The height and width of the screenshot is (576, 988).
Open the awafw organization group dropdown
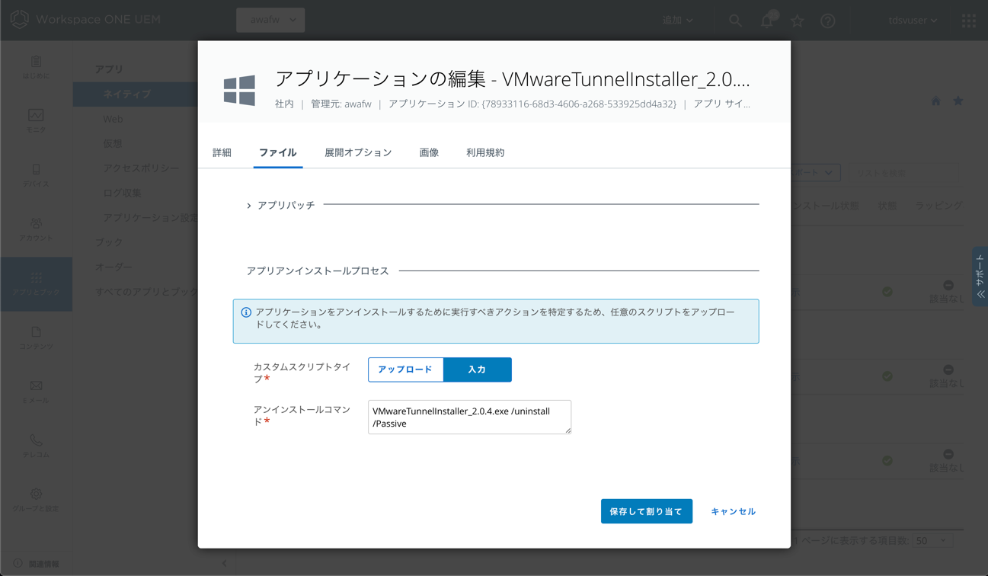pos(270,20)
